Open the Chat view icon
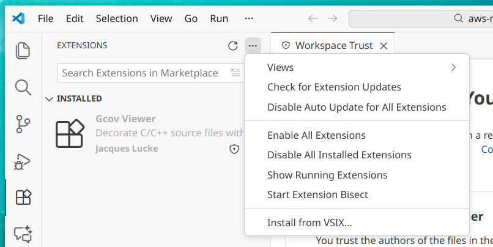 tap(23, 234)
